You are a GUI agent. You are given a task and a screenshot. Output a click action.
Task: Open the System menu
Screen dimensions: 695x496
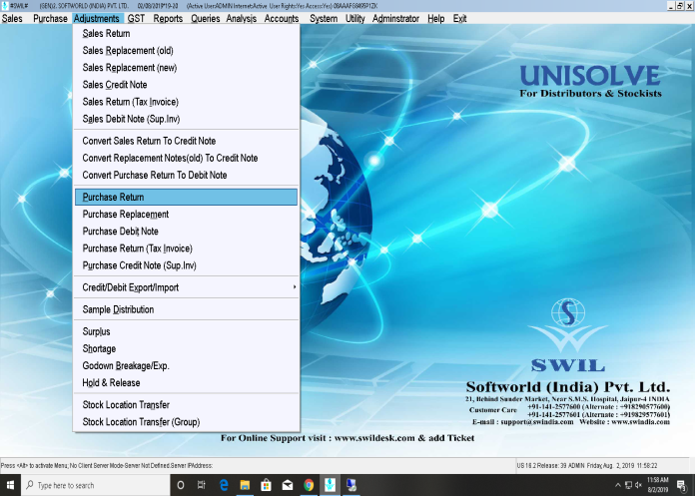[x=324, y=19]
